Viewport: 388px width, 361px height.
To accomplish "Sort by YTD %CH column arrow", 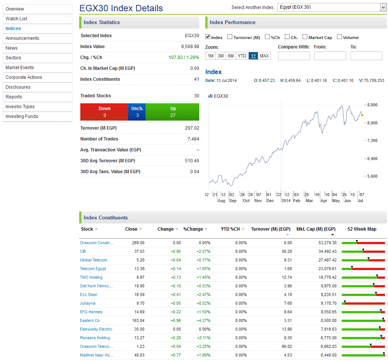I will coord(243,229).
